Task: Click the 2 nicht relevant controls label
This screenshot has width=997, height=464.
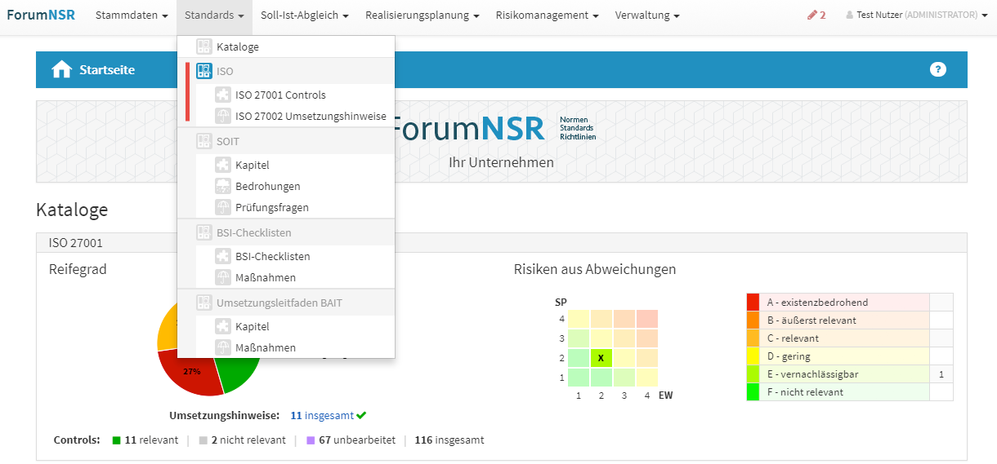Action: click(x=243, y=440)
